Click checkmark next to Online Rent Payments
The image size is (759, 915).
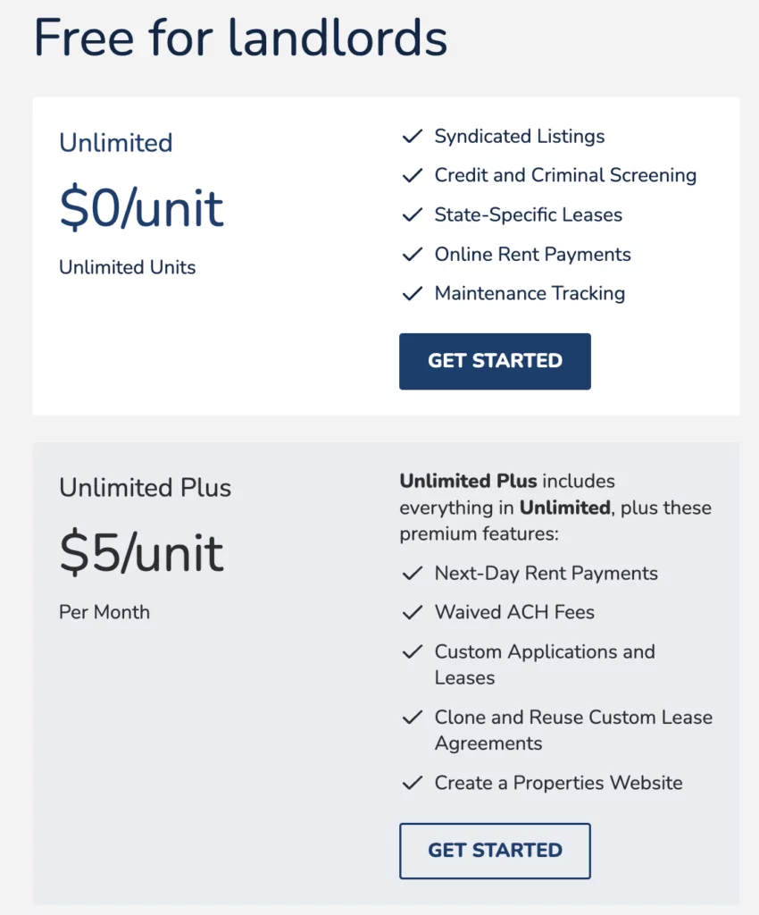pos(413,255)
